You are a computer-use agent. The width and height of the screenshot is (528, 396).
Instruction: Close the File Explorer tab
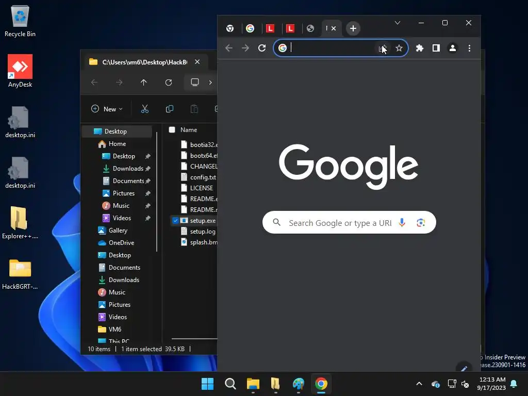pyautogui.click(x=197, y=62)
